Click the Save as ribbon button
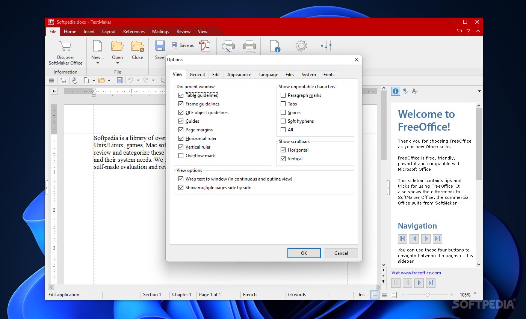 point(183,45)
